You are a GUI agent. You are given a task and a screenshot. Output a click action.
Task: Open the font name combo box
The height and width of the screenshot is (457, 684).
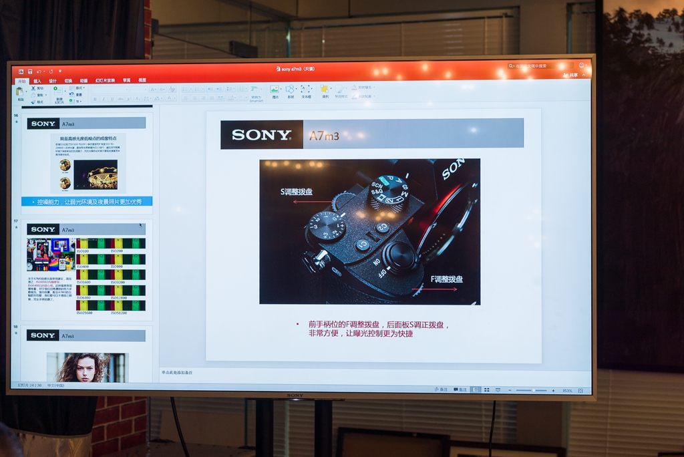[x=110, y=90]
